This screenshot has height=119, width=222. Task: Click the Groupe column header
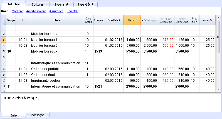(11, 20)
